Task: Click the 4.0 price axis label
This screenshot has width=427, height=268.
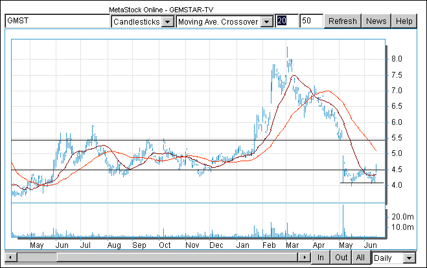Action: point(397,185)
